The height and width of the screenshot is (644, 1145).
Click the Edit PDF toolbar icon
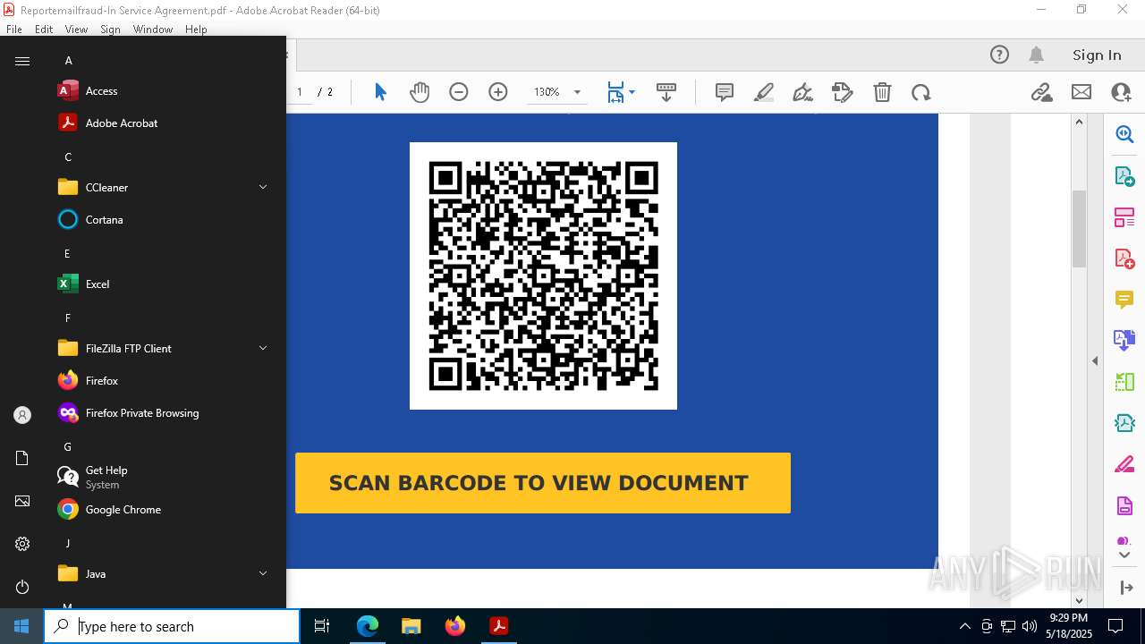[843, 92]
